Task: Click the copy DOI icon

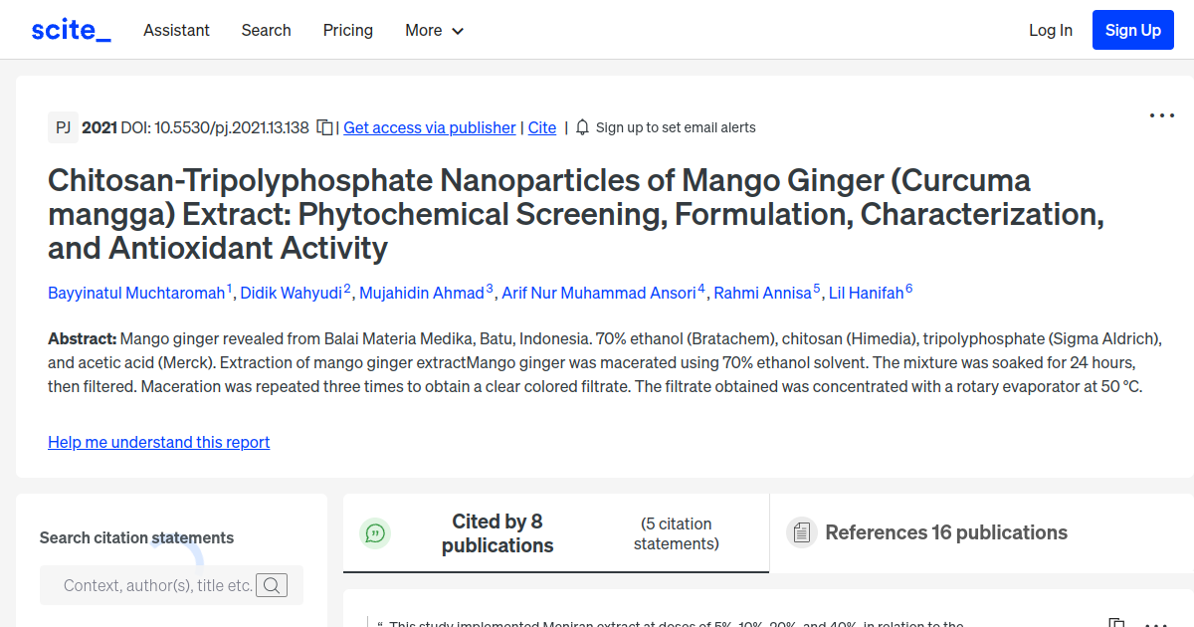Action: (x=324, y=127)
